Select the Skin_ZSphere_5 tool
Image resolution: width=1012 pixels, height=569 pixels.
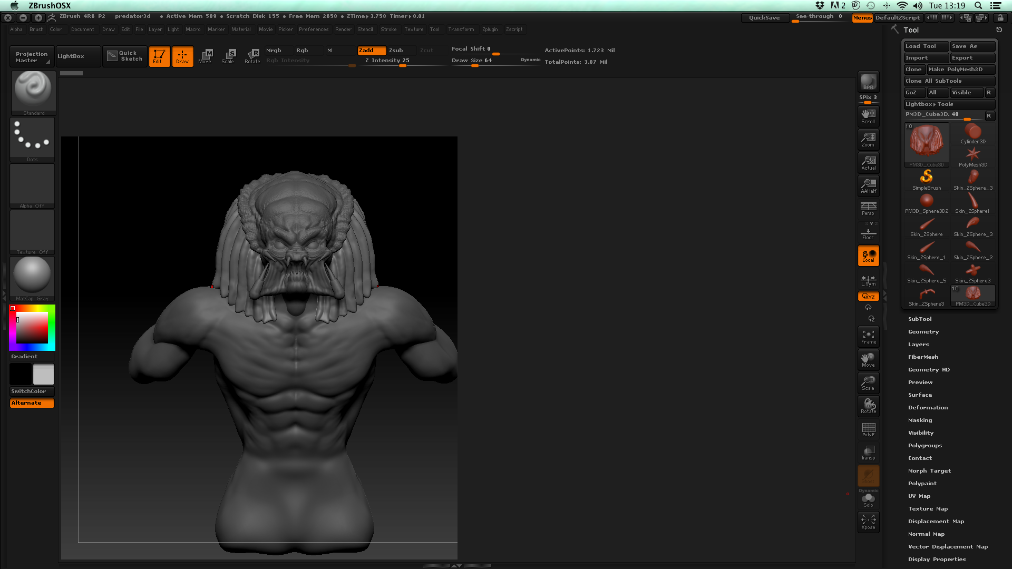tap(927, 273)
